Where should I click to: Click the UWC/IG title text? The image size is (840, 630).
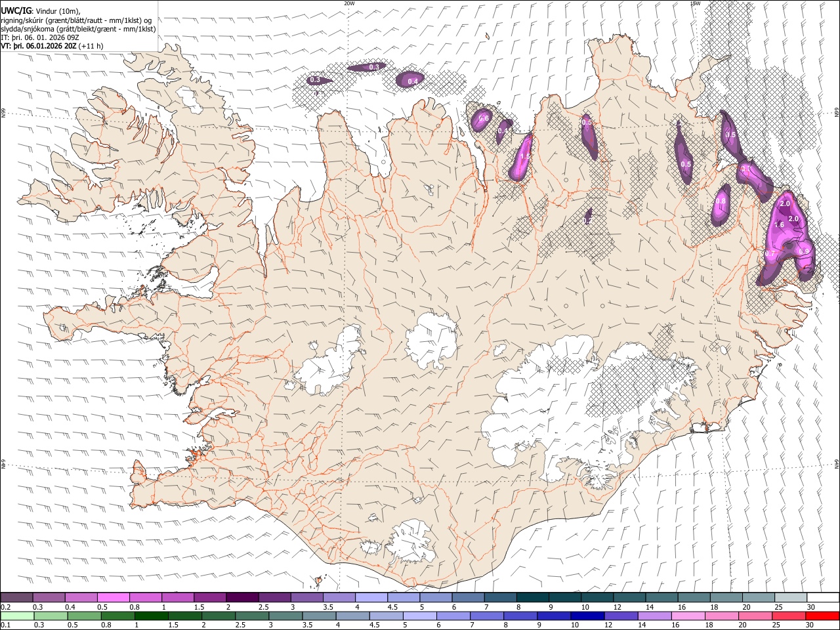point(15,10)
